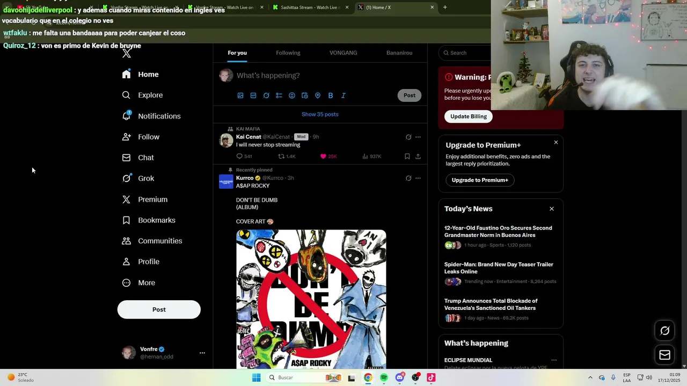
Task: Click the X logo above Home
Action: (126, 53)
